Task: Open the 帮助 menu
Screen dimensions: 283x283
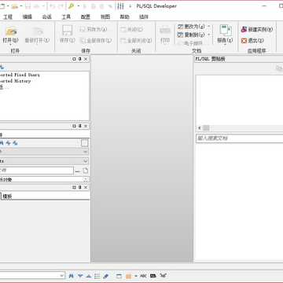Action: 124,17
